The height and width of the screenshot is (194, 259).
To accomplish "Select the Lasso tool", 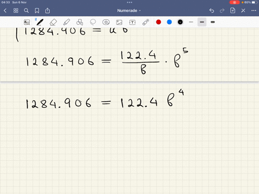I will (x=93, y=22).
